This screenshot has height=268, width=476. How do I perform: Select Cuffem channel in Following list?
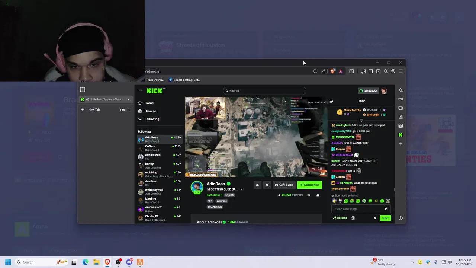click(160, 148)
